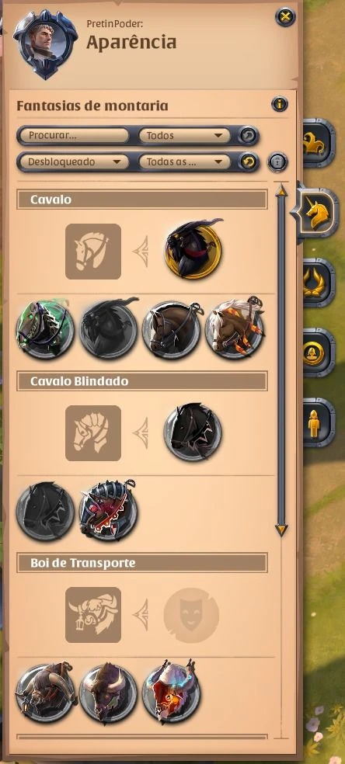Open the Todas as... dropdown
The height and width of the screenshot is (764, 345).
(x=184, y=161)
